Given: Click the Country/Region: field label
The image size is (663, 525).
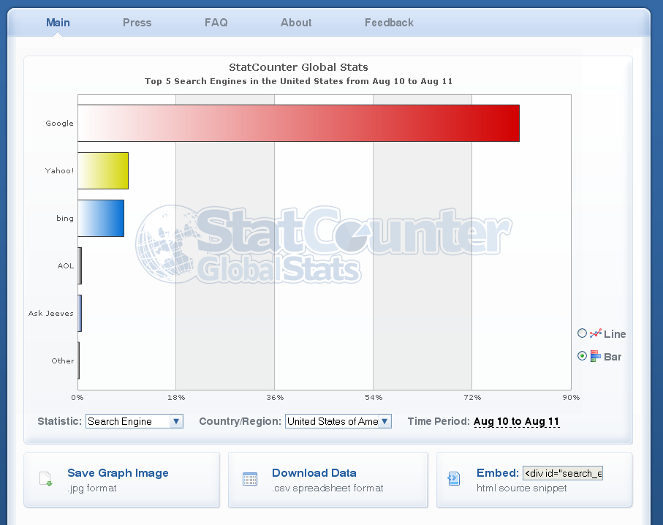Looking at the screenshot, I should tap(240, 421).
